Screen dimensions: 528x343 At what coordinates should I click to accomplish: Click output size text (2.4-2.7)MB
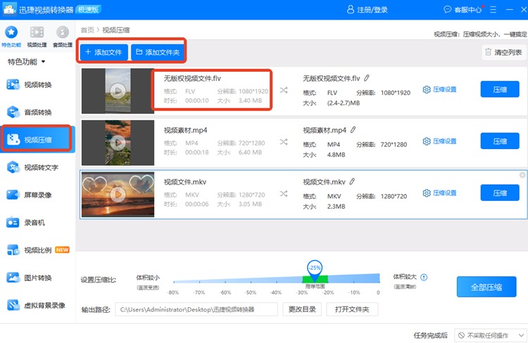tap(344, 103)
